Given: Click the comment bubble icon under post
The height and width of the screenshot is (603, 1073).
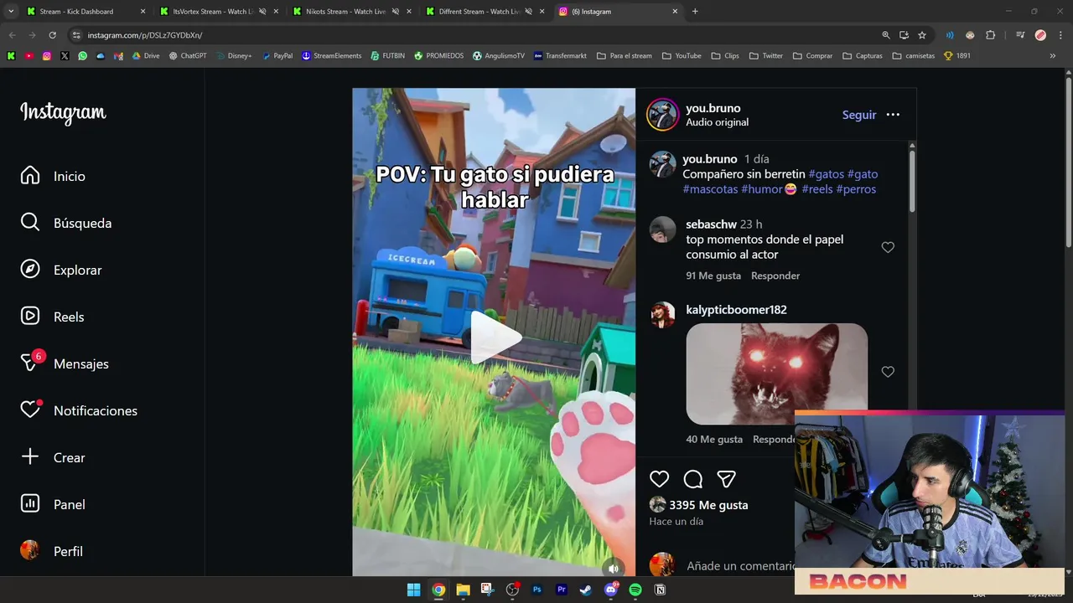Looking at the screenshot, I should pyautogui.click(x=692, y=479).
